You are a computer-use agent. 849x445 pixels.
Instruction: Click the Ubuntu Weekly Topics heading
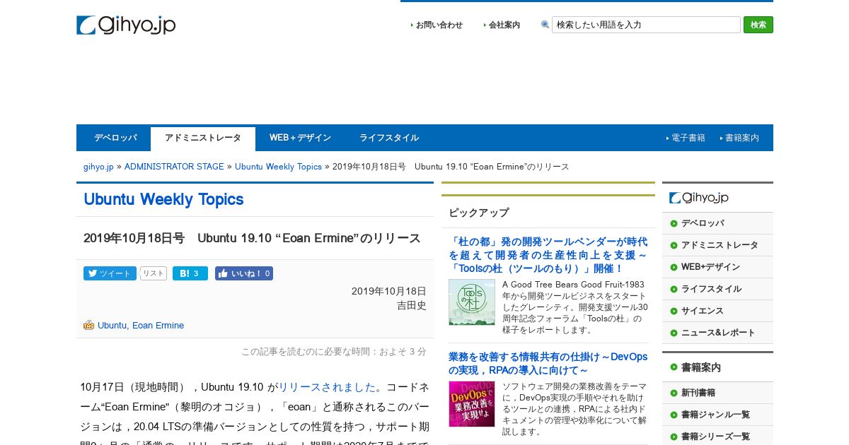click(163, 199)
